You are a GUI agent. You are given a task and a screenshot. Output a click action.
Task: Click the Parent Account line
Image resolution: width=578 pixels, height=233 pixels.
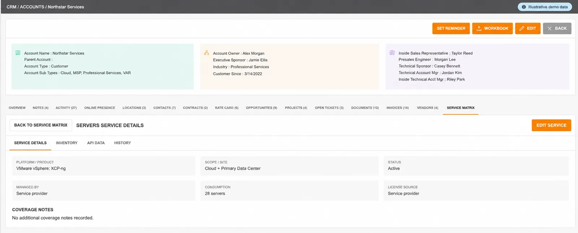click(38, 60)
